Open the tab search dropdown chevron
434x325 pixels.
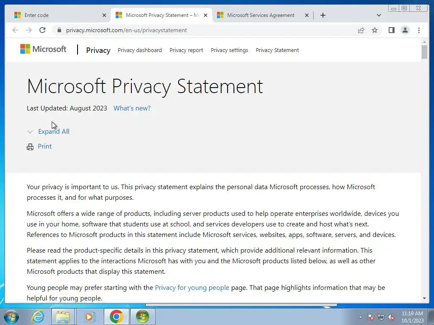[x=379, y=15]
